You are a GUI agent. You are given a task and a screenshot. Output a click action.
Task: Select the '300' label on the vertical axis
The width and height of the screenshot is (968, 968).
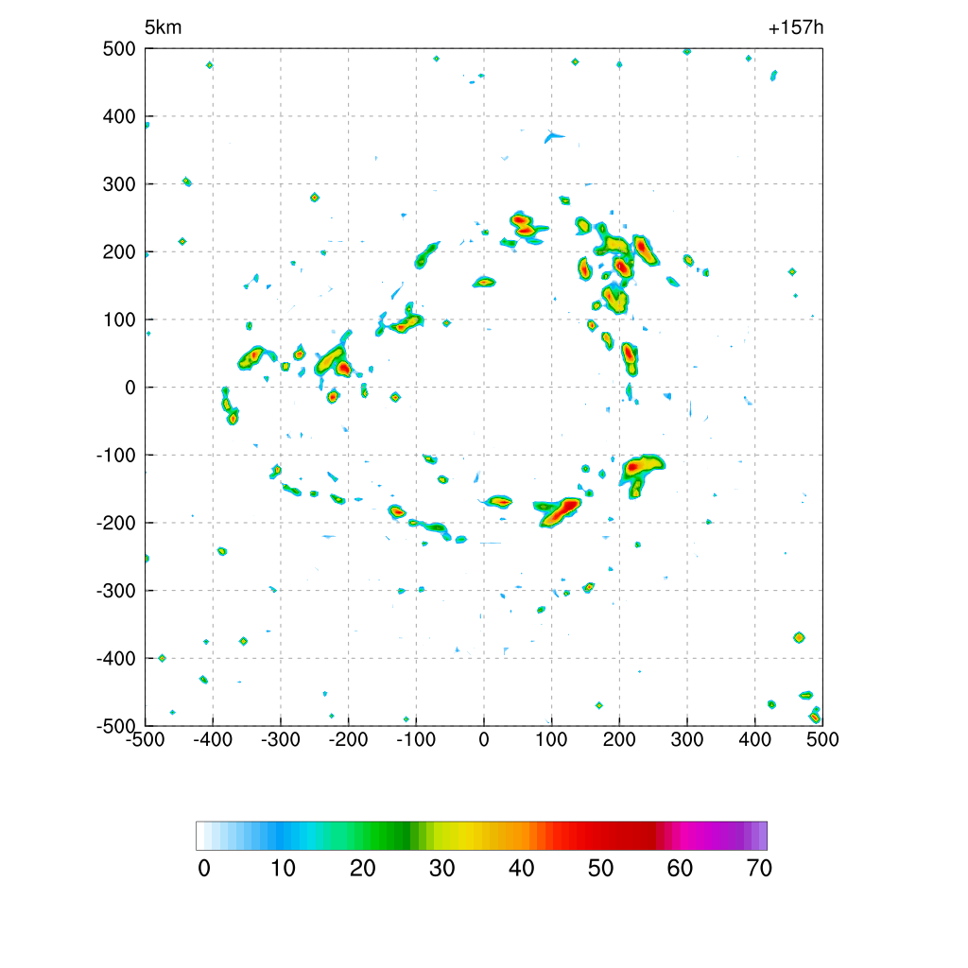[119, 184]
